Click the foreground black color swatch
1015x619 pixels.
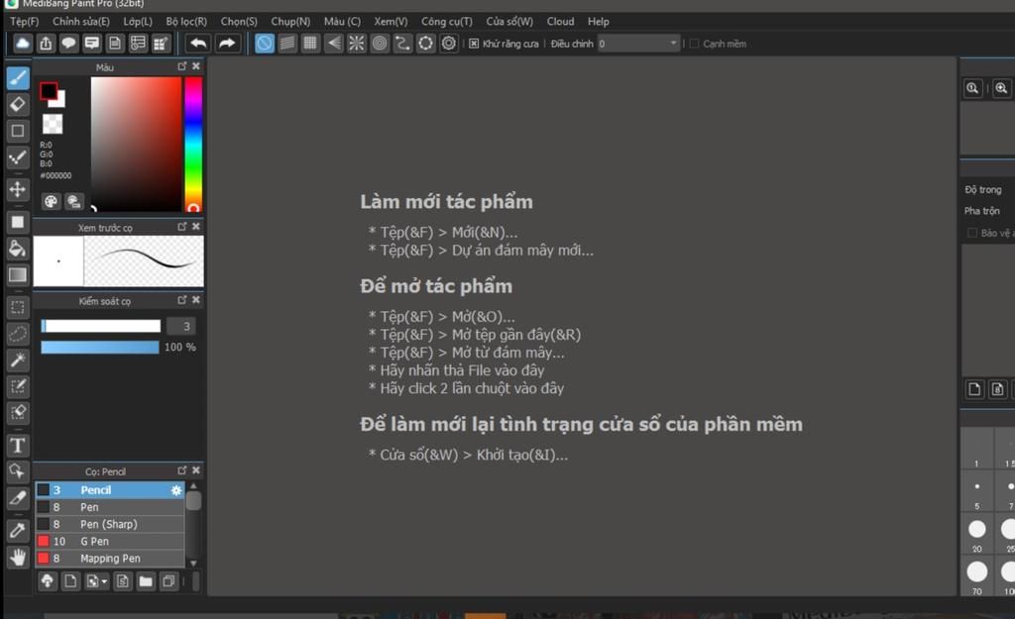click(x=49, y=91)
